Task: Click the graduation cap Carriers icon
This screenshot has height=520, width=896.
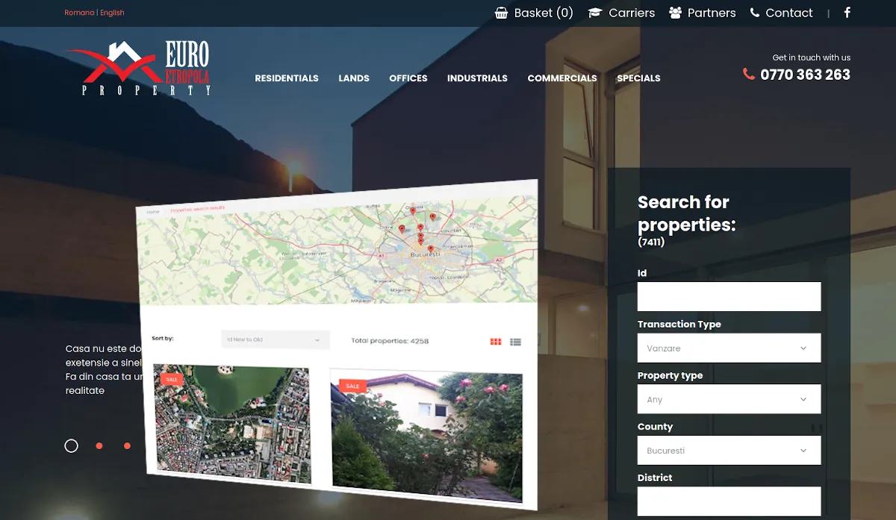Action: [x=595, y=13]
